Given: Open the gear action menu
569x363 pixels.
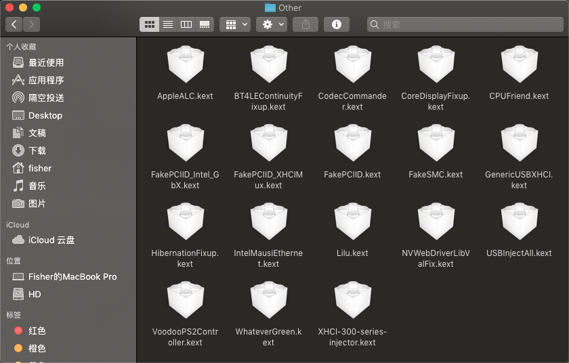Looking at the screenshot, I should pyautogui.click(x=272, y=24).
